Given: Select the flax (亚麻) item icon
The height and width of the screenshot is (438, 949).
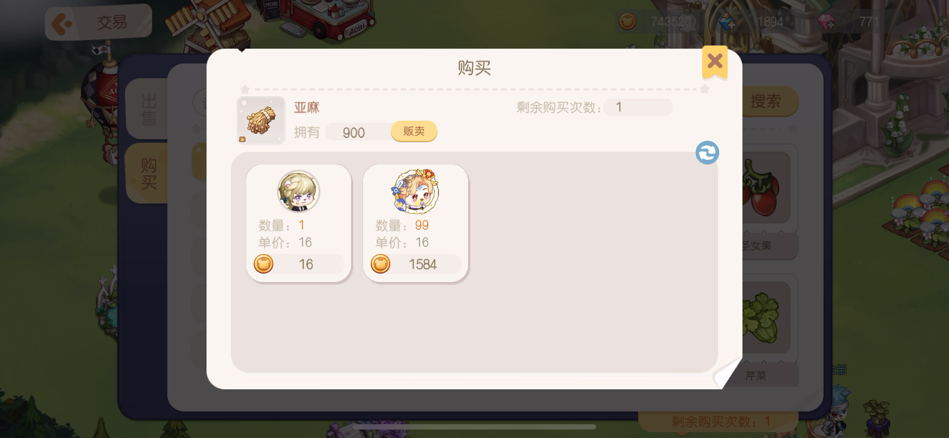Looking at the screenshot, I should pos(261,121).
